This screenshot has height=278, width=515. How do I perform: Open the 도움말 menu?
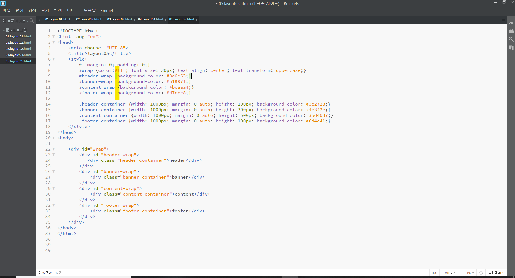90,10
